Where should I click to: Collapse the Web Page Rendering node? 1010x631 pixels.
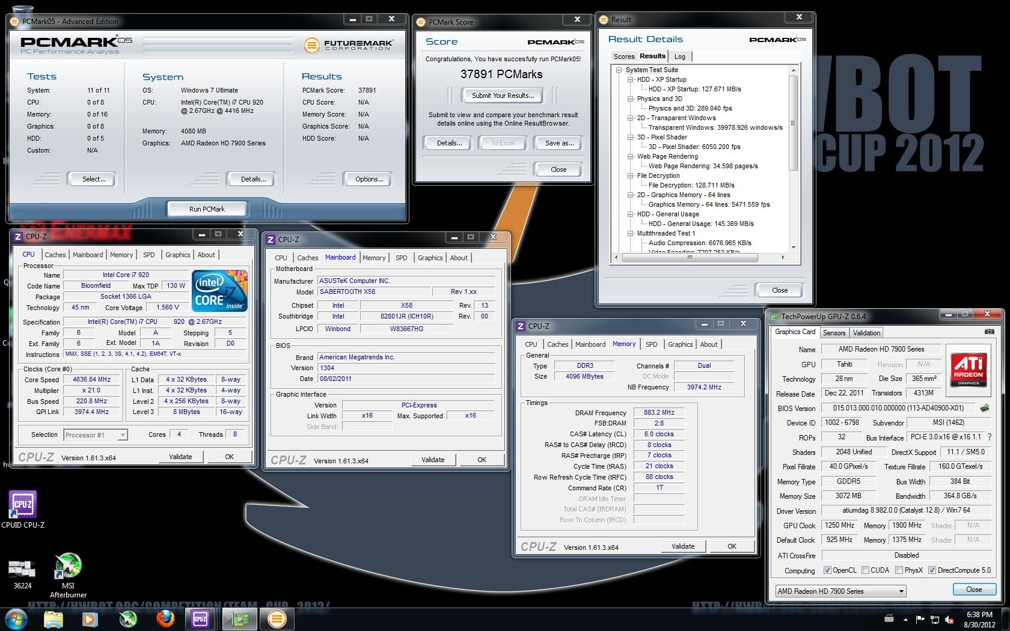pyautogui.click(x=630, y=156)
